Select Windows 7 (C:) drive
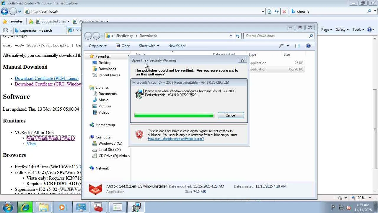Viewport: 378px width, 213px height. click(x=110, y=143)
